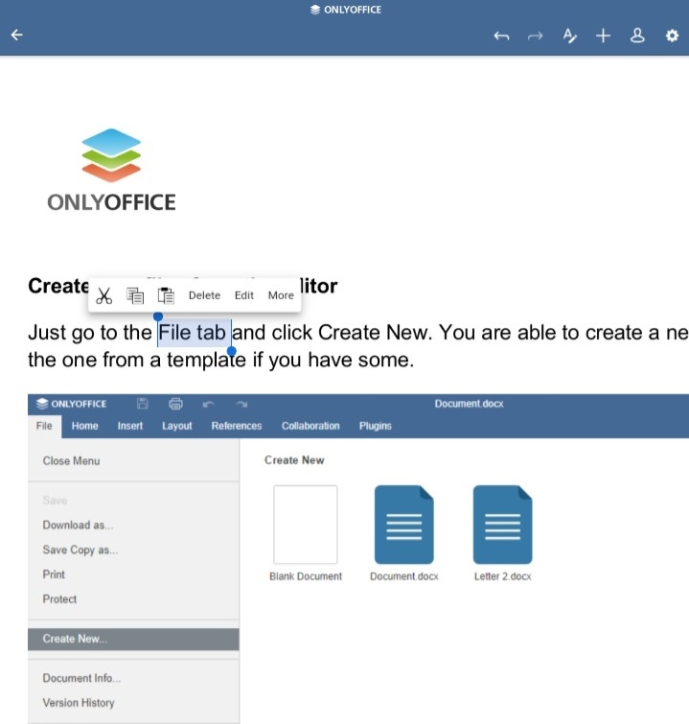Switch to the References tab
689x724 pixels.
point(237,426)
